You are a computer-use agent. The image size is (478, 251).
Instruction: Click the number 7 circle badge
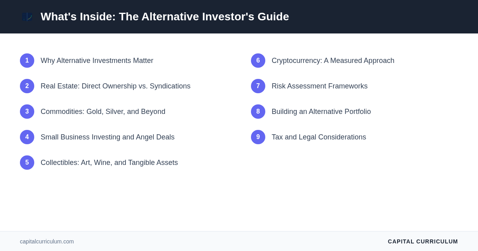[258, 86]
